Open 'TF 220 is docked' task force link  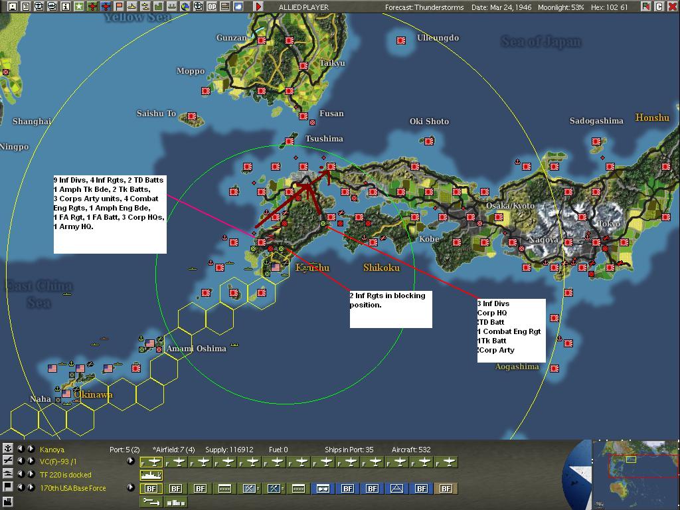tap(66, 474)
